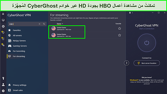Click the play-screen icon beside For streaming
This screenshot has width=167, height=94.
pos(10,56)
